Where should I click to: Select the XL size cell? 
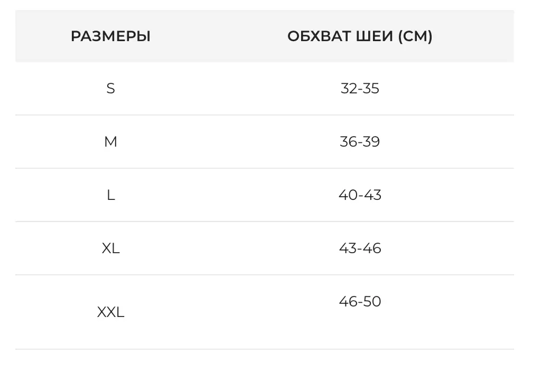[110, 248]
